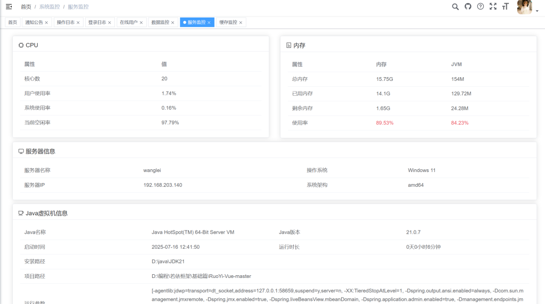This screenshot has height=304, width=545.
Task: Close the 缓存监控 tab
Action: pyautogui.click(x=241, y=23)
